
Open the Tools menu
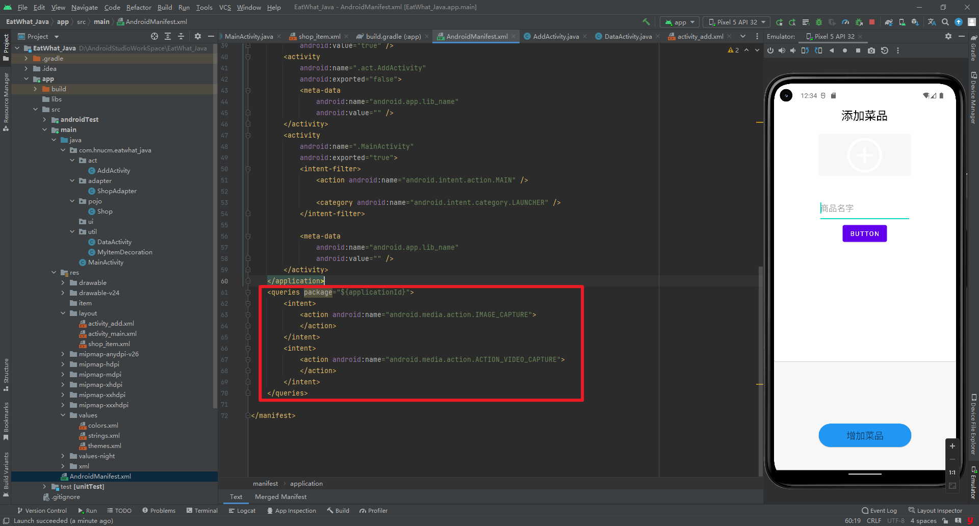tap(204, 7)
